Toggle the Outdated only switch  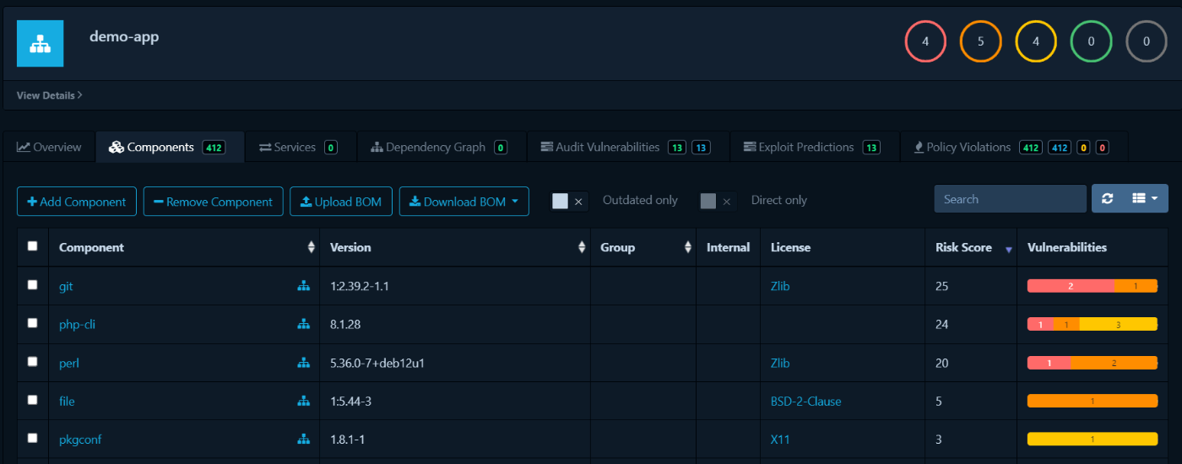click(567, 201)
